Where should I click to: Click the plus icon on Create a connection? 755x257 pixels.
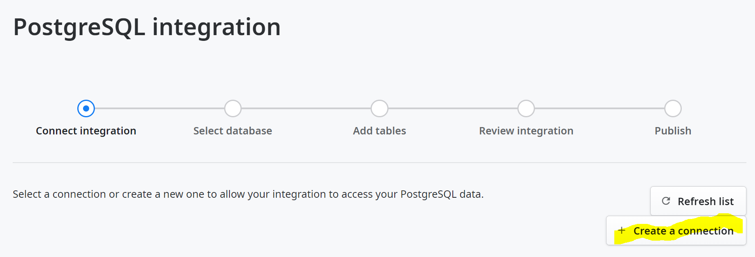pos(622,230)
